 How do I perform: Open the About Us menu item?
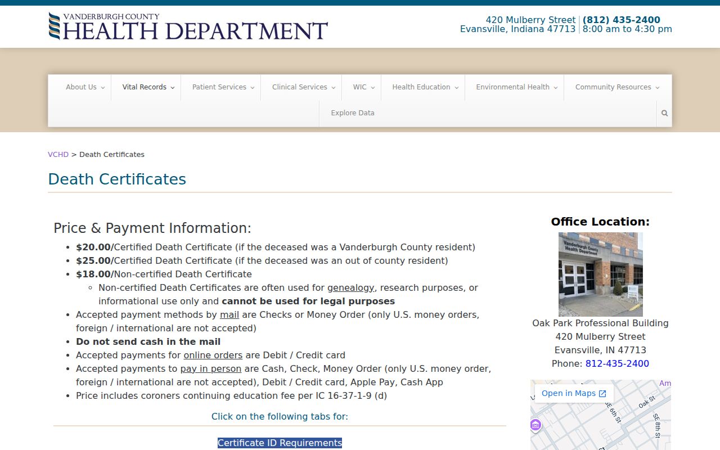pos(81,87)
